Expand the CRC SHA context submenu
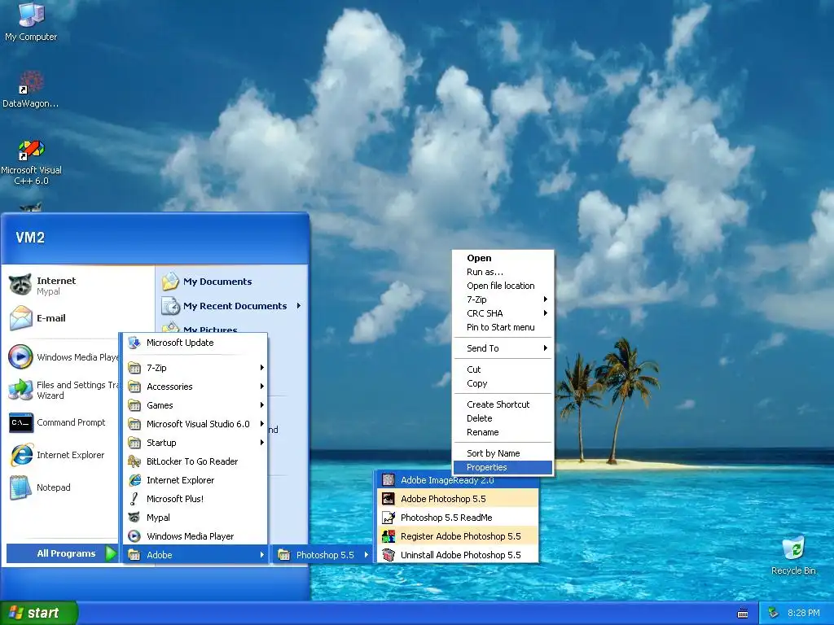 point(503,313)
